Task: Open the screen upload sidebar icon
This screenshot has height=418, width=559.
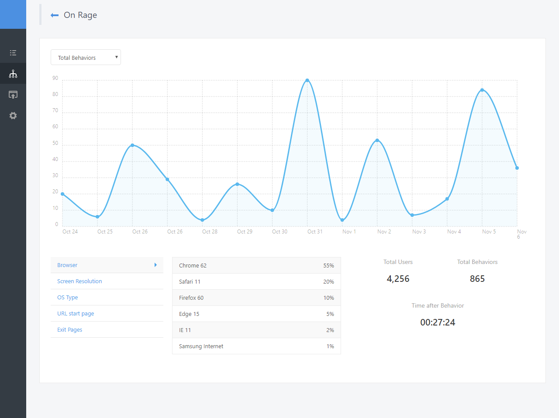Action: coord(13,95)
